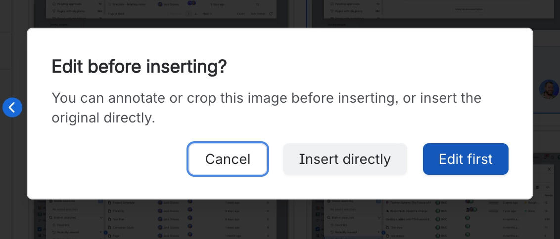The width and height of the screenshot is (560, 239).
Task: Open the Getting started with Confluence page
Action: [x=408, y=219]
